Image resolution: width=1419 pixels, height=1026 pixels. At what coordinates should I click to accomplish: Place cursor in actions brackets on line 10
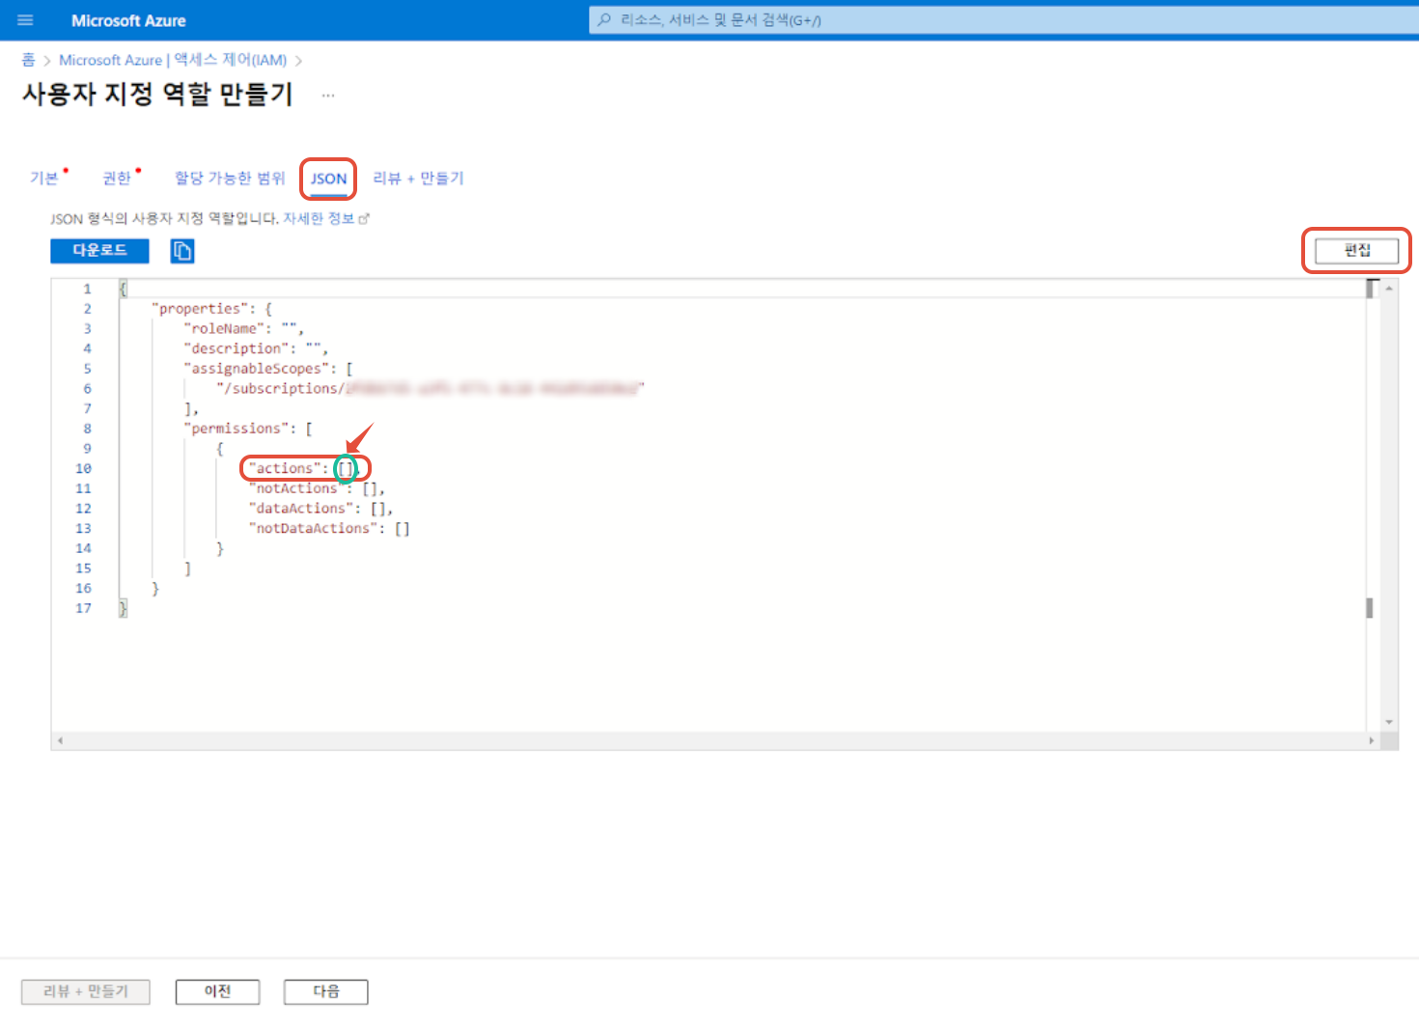pos(346,469)
